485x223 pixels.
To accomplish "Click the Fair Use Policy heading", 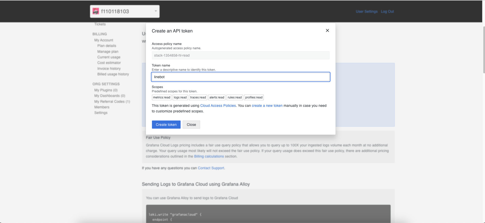I will click(158, 138).
